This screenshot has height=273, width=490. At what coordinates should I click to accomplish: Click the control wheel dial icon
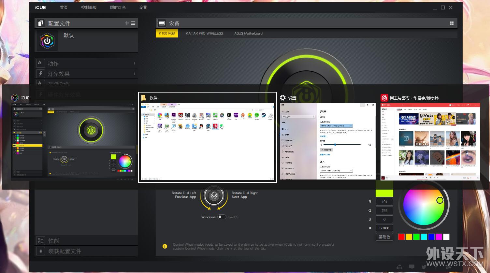click(214, 195)
